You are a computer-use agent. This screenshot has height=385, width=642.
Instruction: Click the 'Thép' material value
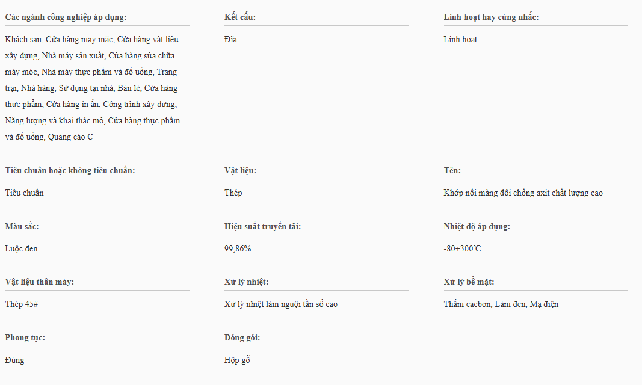(x=233, y=193)
